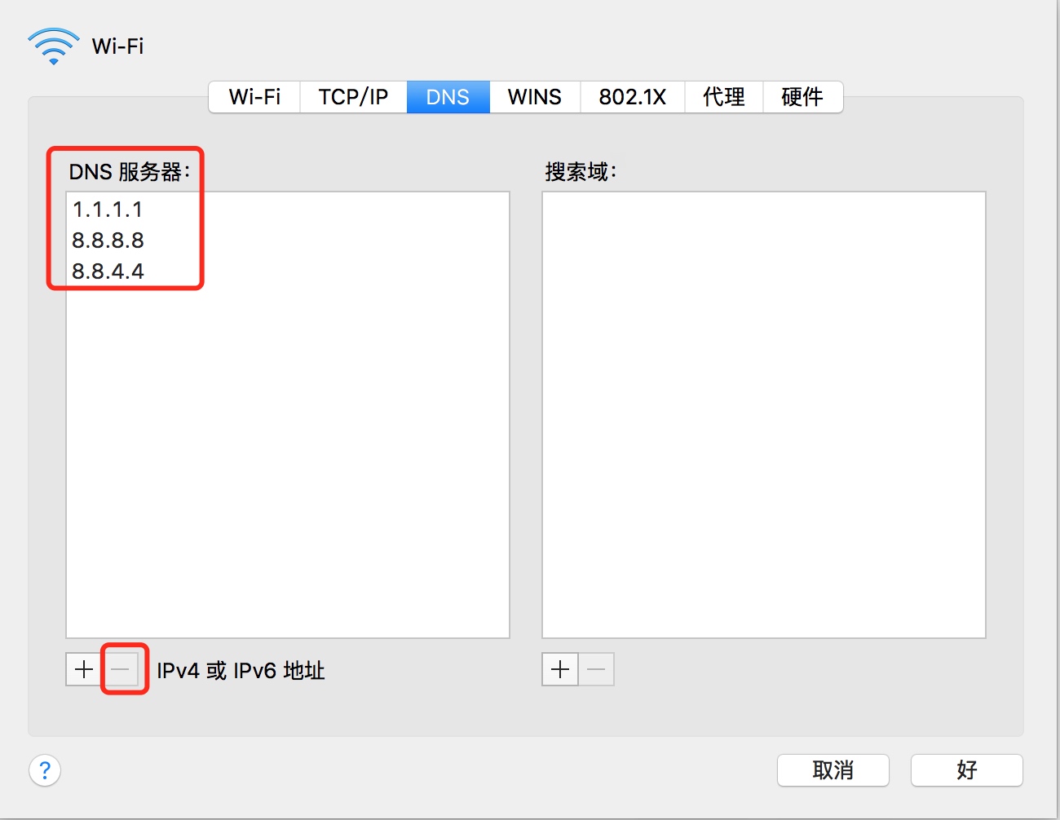Click the Wi-Fi signal icon
The image size is (1060, 820).
coord(54,46)
